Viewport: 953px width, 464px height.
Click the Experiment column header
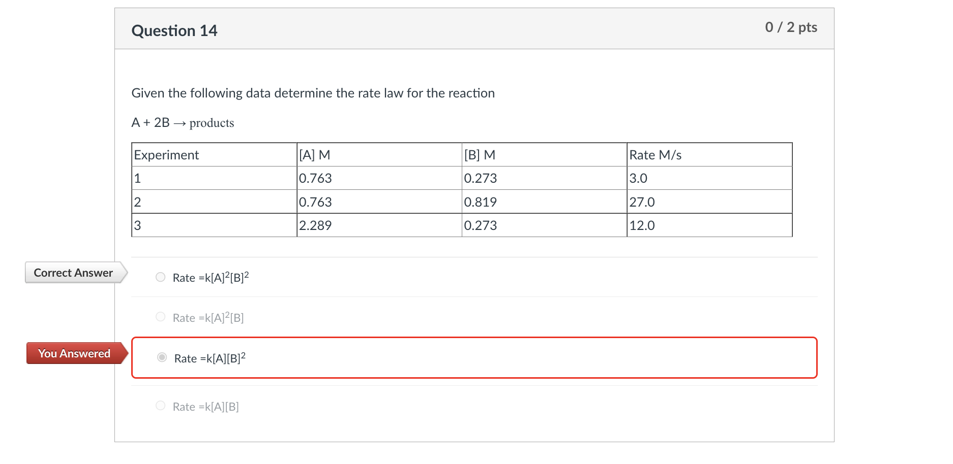[166, 155]
